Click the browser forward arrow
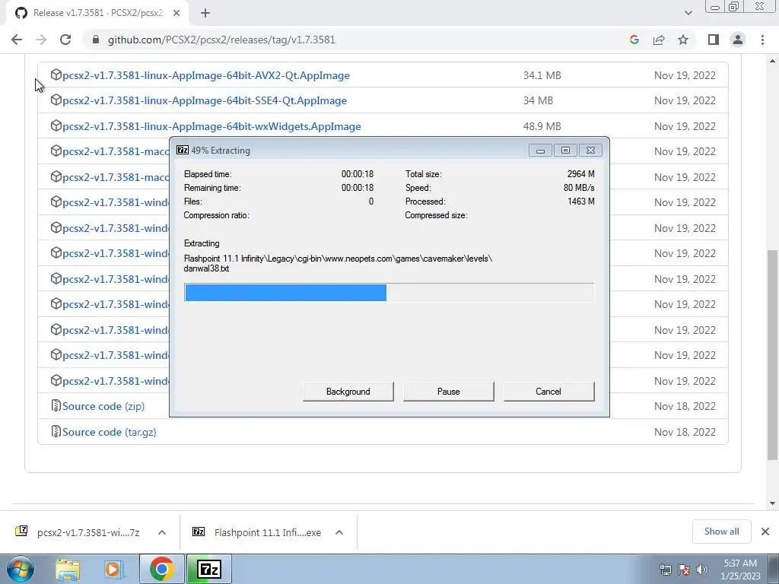779x584 pixels. tap(41, 40)
